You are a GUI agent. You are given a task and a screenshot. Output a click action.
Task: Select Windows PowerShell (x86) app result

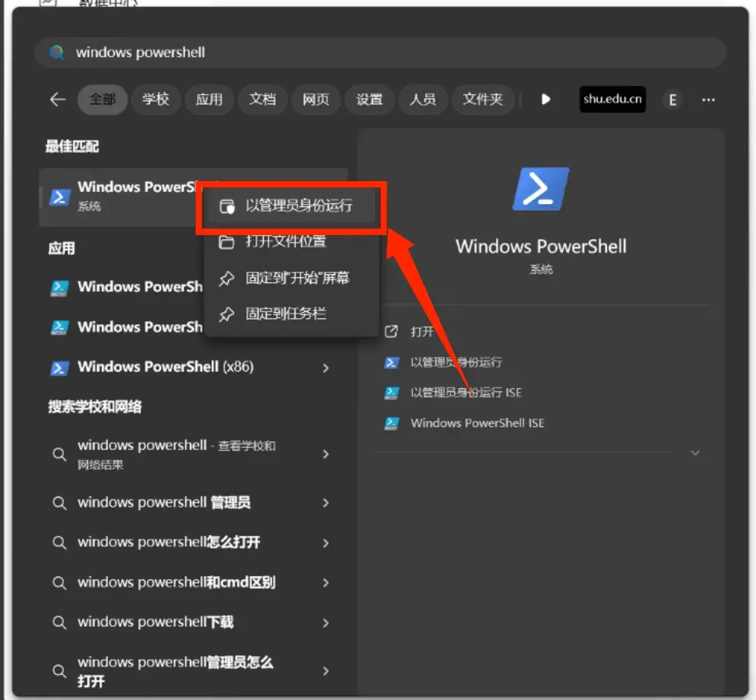(193, 367)
